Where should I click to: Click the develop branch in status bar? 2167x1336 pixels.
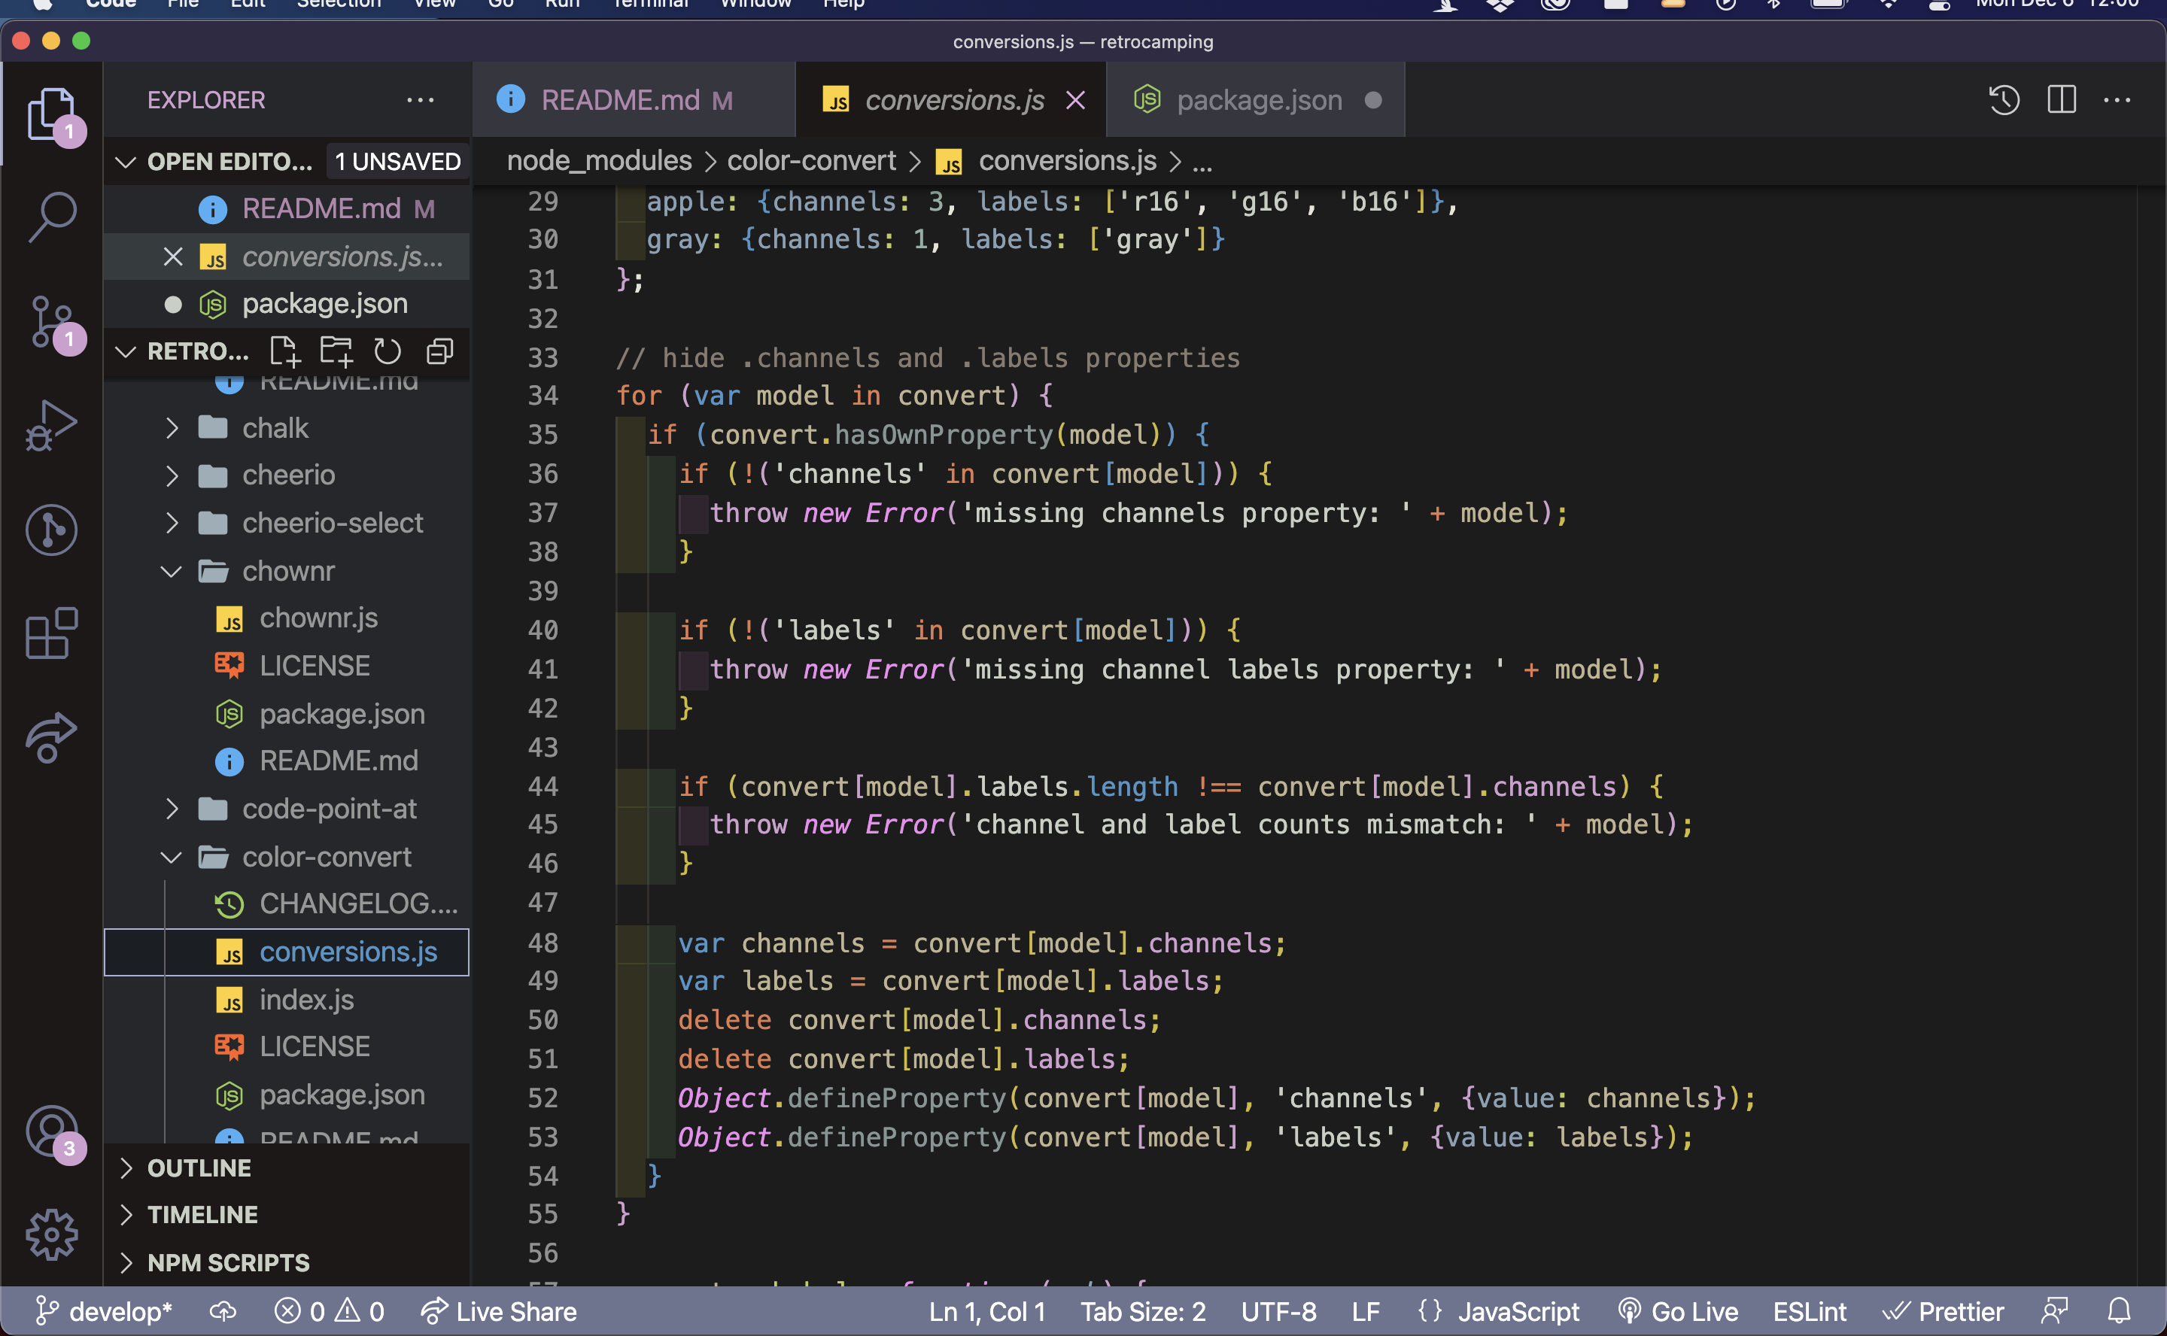(105, 1311)
